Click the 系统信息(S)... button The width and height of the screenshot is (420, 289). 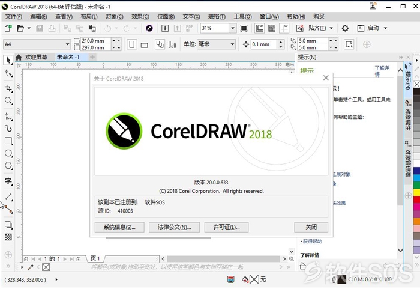coord(119,227)
